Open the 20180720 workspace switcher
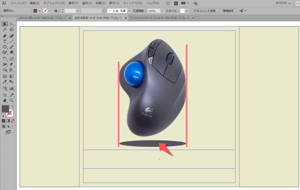 click(x=283, y=3)
